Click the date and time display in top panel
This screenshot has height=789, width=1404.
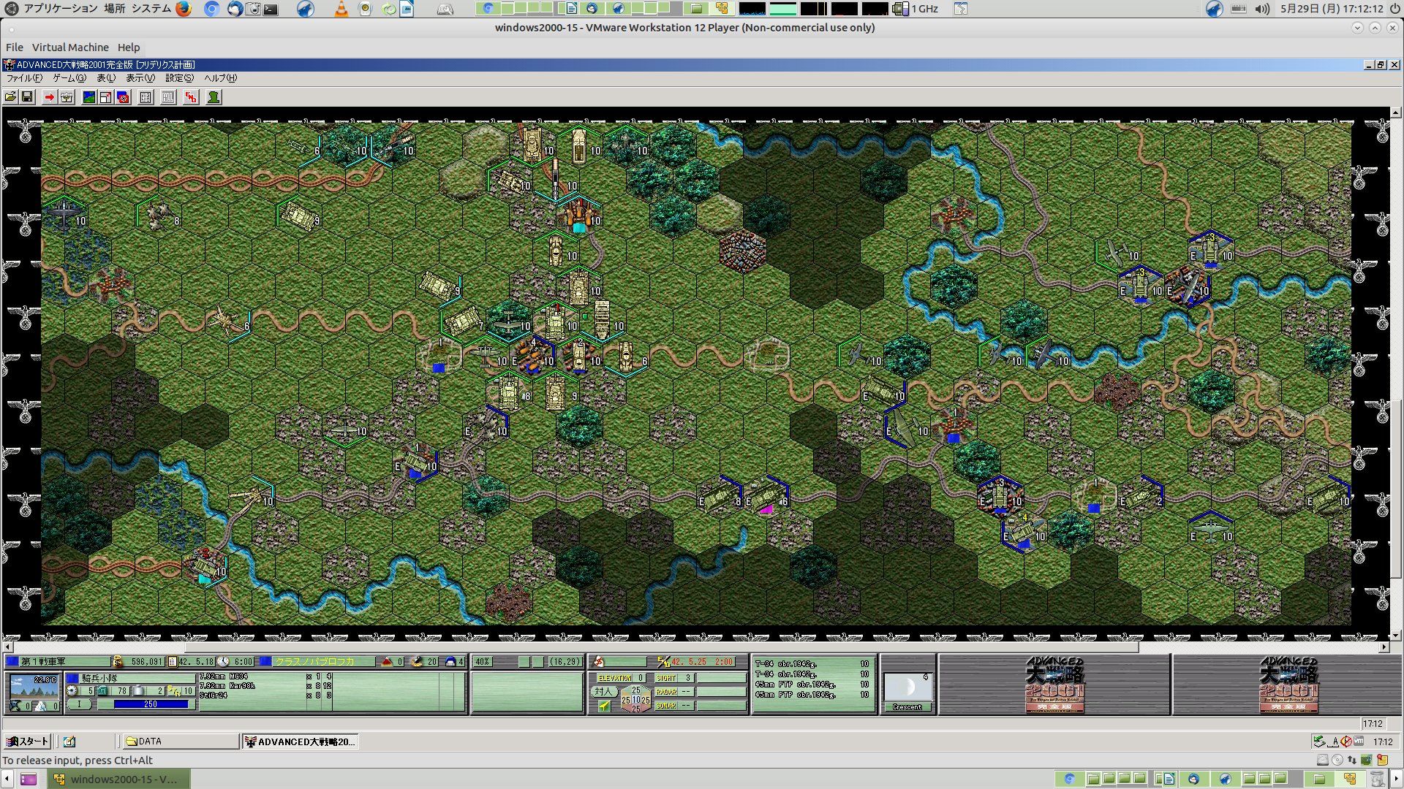coord(1332,9)
